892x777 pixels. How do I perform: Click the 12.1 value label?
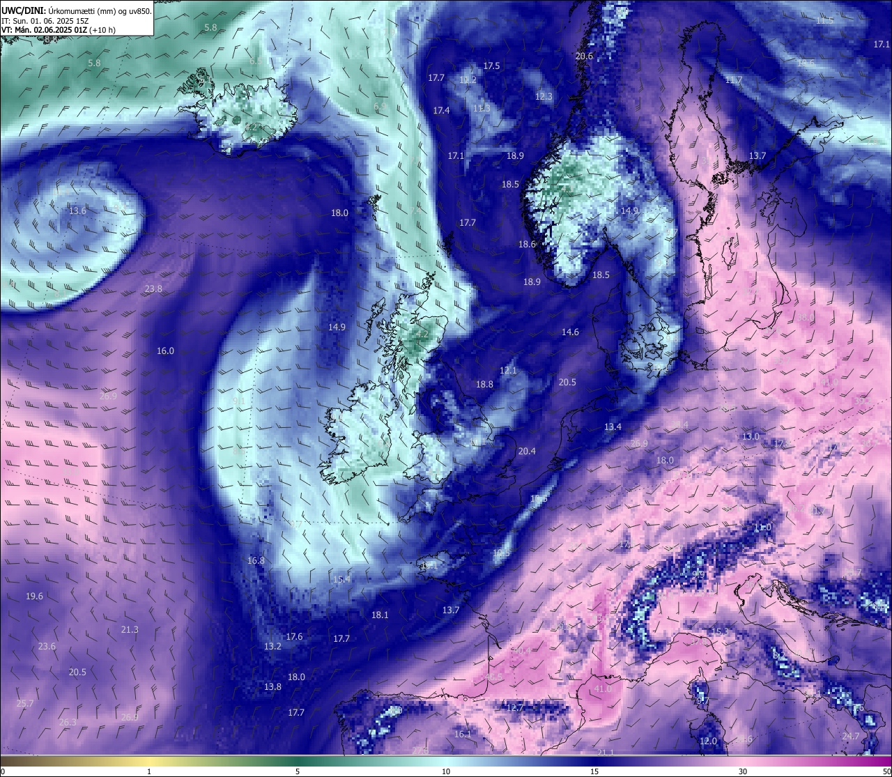[508, 370]
